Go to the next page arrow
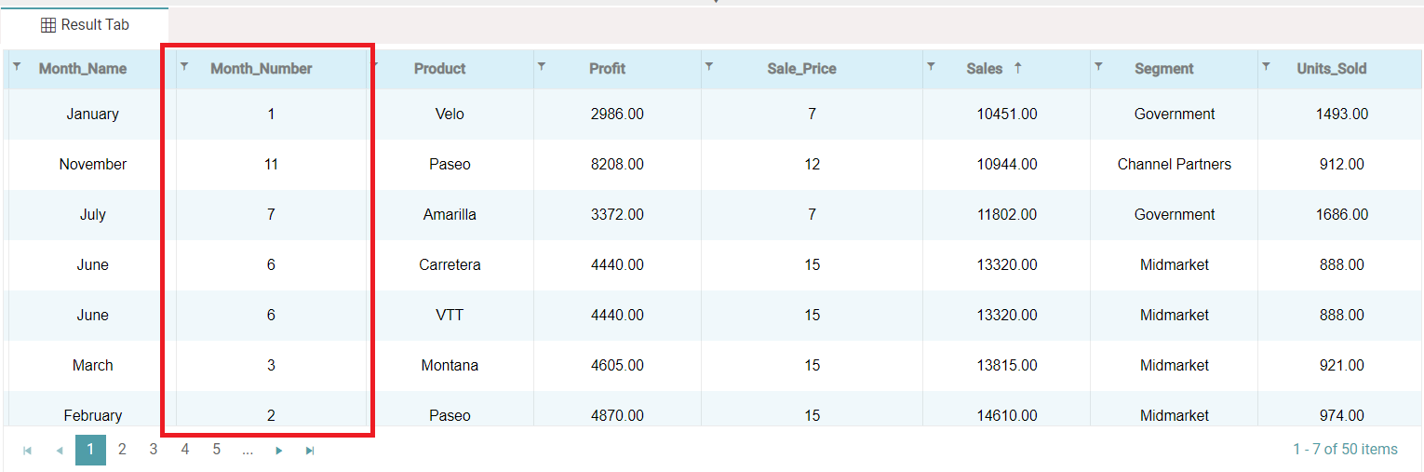This screenshot has width=1424, height=472. coord(278,451)
